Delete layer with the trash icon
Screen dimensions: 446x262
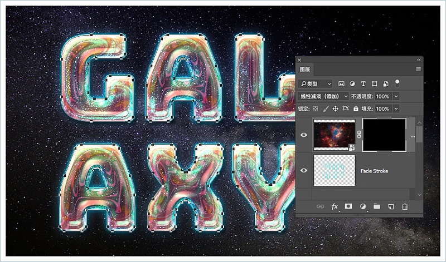(x=405, y=206)
